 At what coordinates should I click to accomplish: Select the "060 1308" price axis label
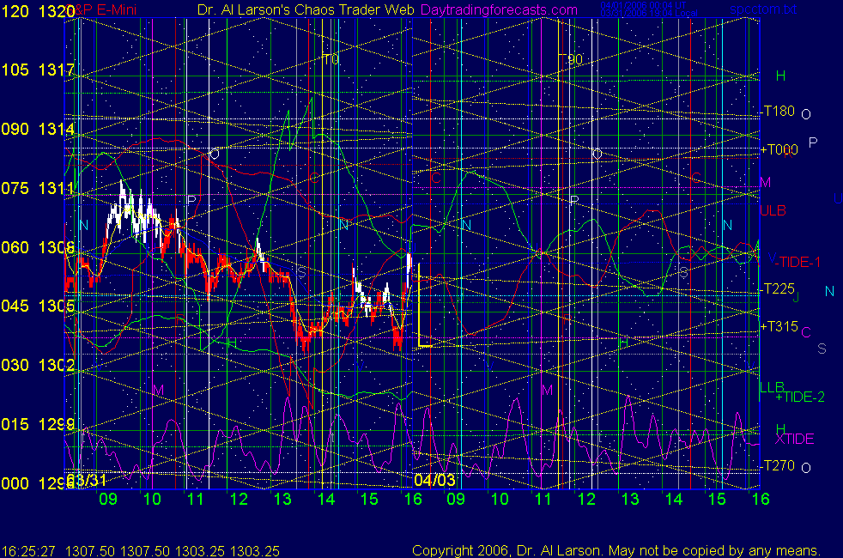click(38, 247)
